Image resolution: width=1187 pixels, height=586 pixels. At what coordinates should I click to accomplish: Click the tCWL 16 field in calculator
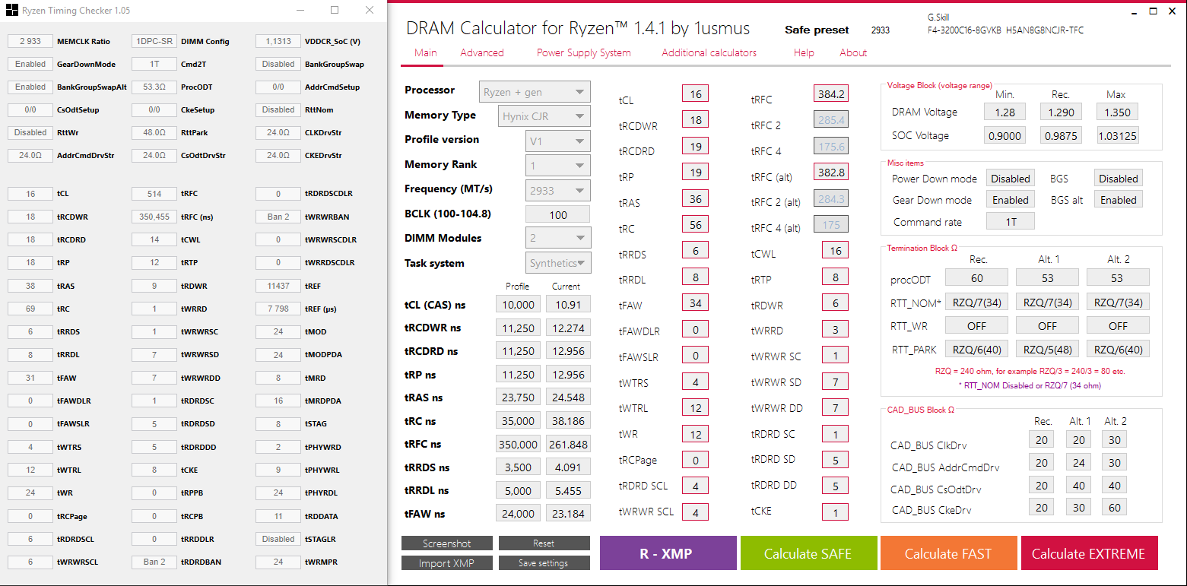tap(835, 250)
